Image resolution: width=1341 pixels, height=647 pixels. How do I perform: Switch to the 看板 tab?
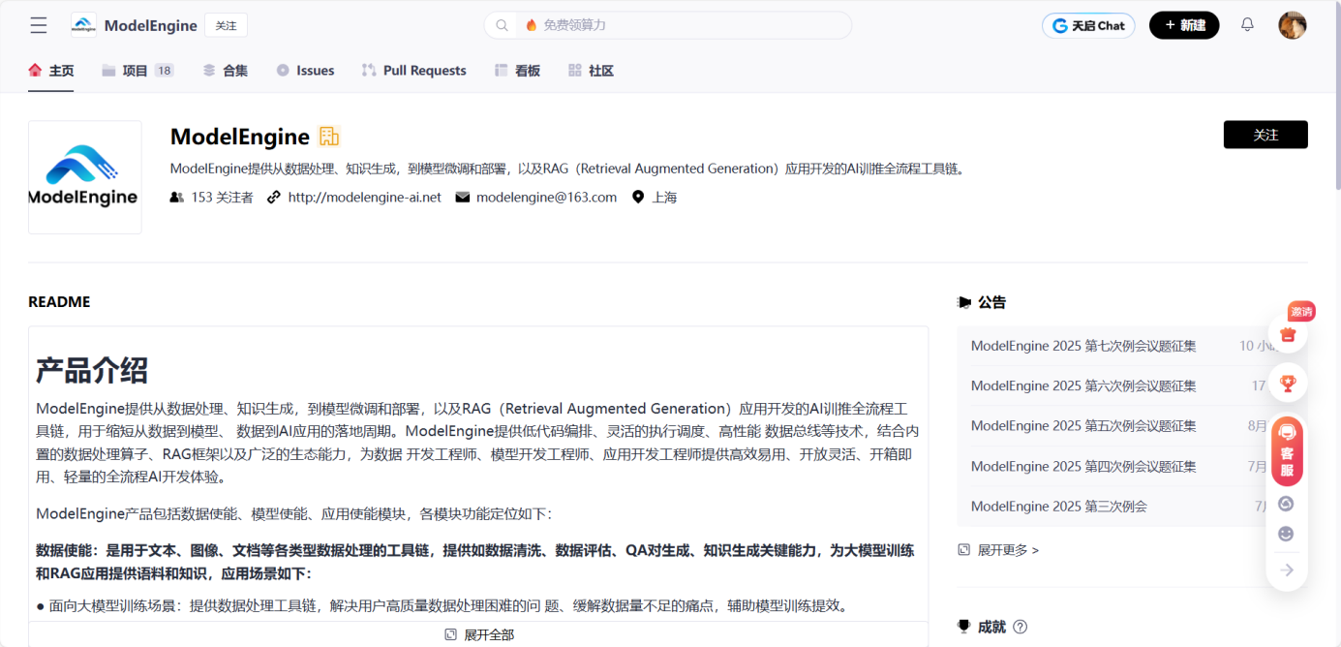click(x=517, y=71)
